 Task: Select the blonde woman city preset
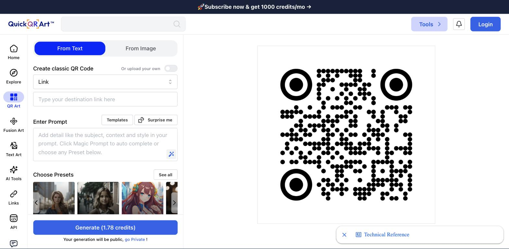(x=54, y=198)
